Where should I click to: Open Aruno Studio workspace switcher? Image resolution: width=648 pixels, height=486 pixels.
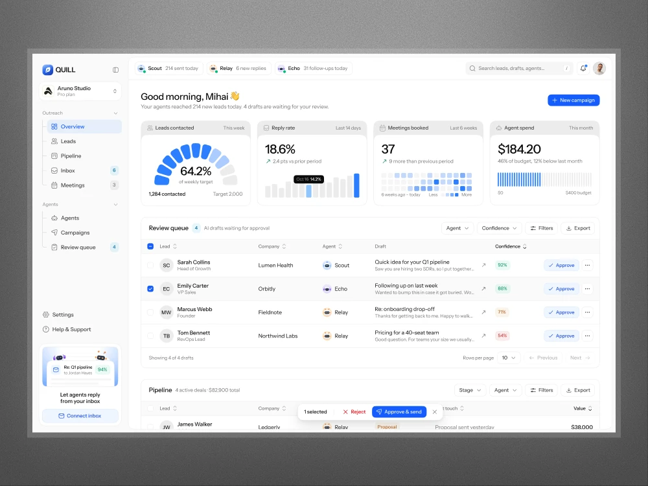point(80,91)
